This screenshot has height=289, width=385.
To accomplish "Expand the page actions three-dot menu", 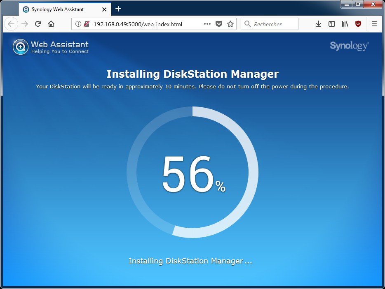I will 207,24.
